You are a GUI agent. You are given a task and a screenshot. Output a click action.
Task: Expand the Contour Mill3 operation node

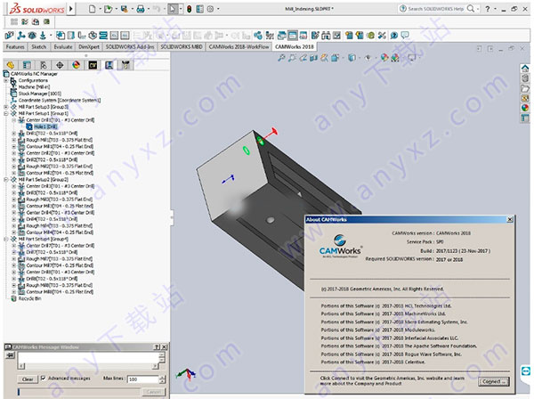14,206
